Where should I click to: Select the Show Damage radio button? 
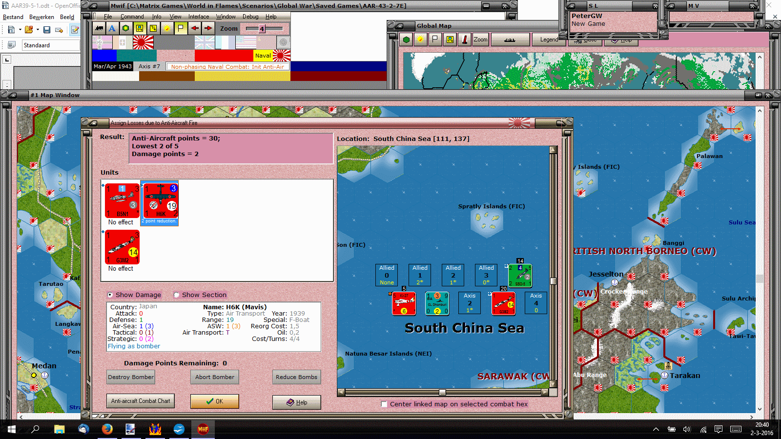[x=110, y=295]
